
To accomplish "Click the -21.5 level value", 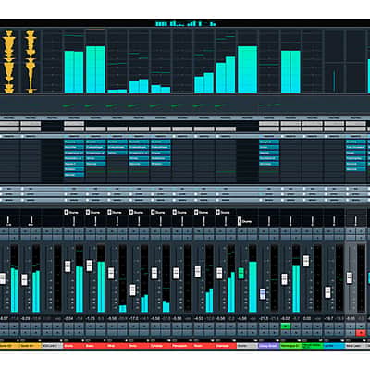I will 265,318.
